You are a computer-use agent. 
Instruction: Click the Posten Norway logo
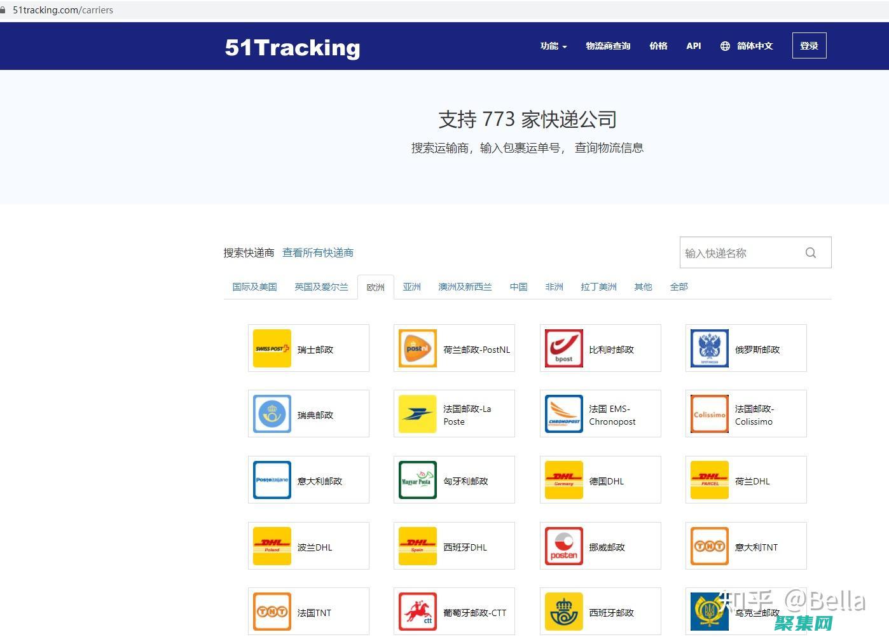[x=563, y=546]
